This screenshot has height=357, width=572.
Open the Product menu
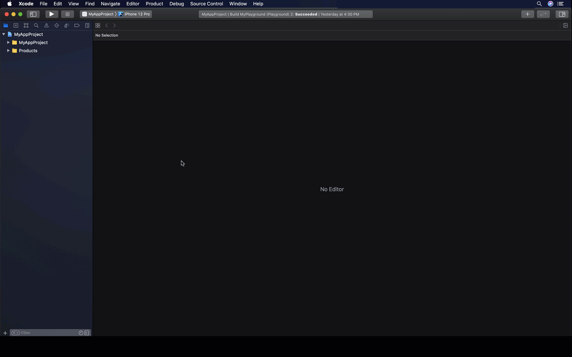(154, 4)
